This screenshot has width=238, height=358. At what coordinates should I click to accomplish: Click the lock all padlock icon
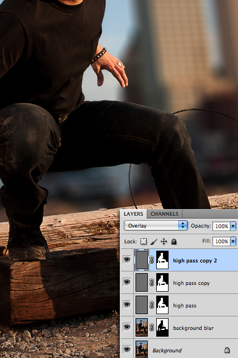(174, 241)
